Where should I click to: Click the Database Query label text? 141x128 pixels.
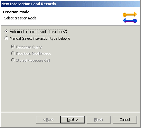29,47
